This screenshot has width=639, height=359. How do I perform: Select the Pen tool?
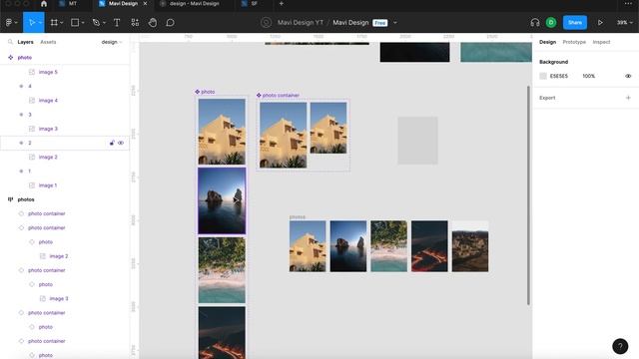[96, 23]
